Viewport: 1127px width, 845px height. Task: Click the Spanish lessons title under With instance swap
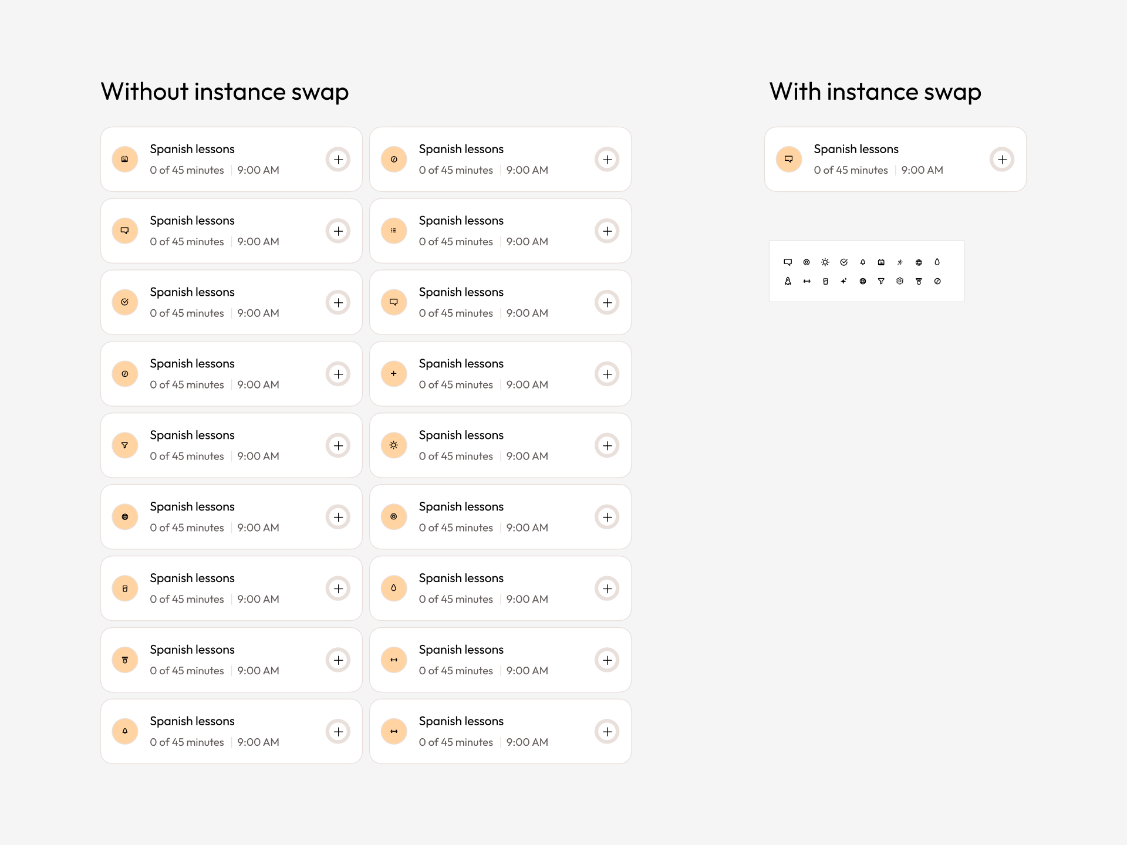(x=856, y=149)
